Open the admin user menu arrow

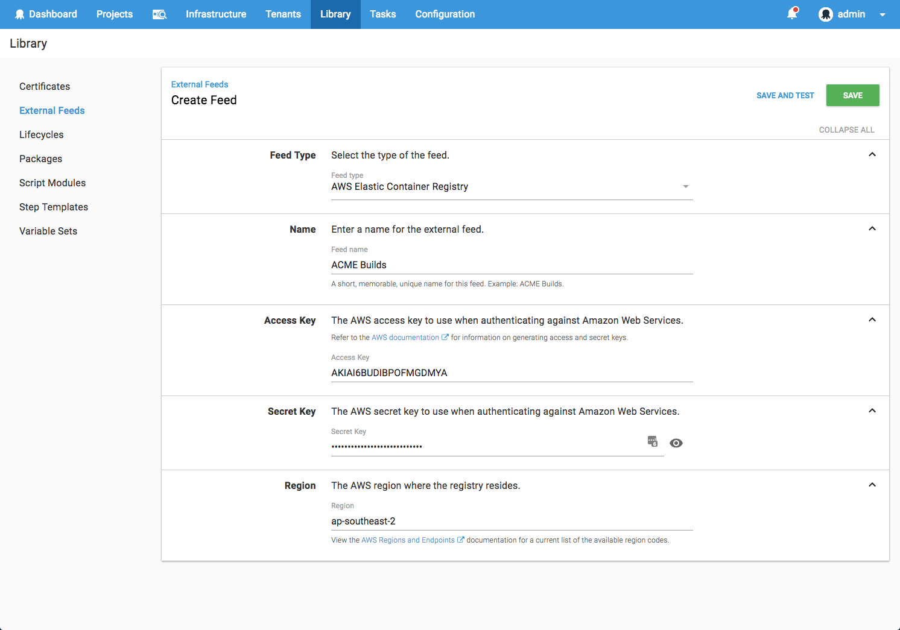coord(882,14)
